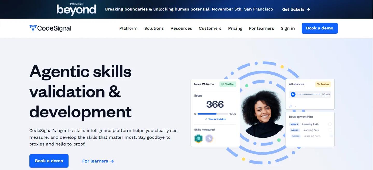Click the Book a demo button in navbar

(320, 28)
